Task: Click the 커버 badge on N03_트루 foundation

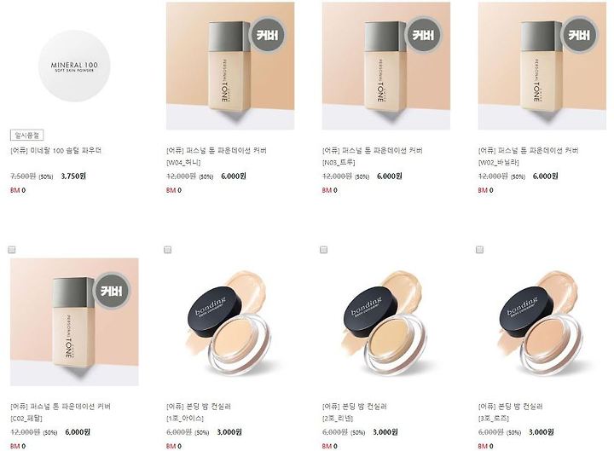Action: [x=423, y=35]
